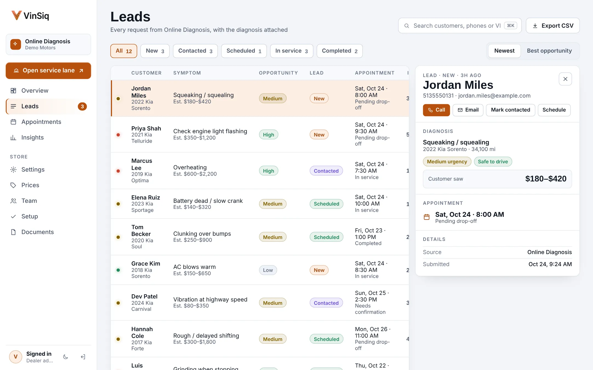This screenshot has width=593, height=370.
Task: Filter by the All 12 tab
Action: 124,51
